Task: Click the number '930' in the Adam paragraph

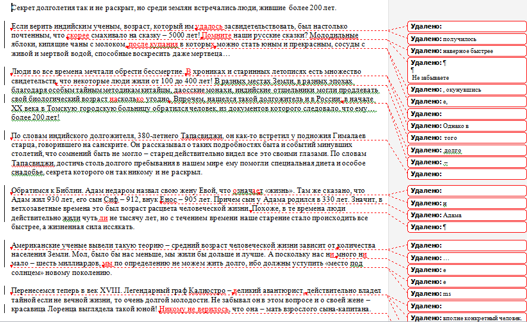Action: [53, 200]
